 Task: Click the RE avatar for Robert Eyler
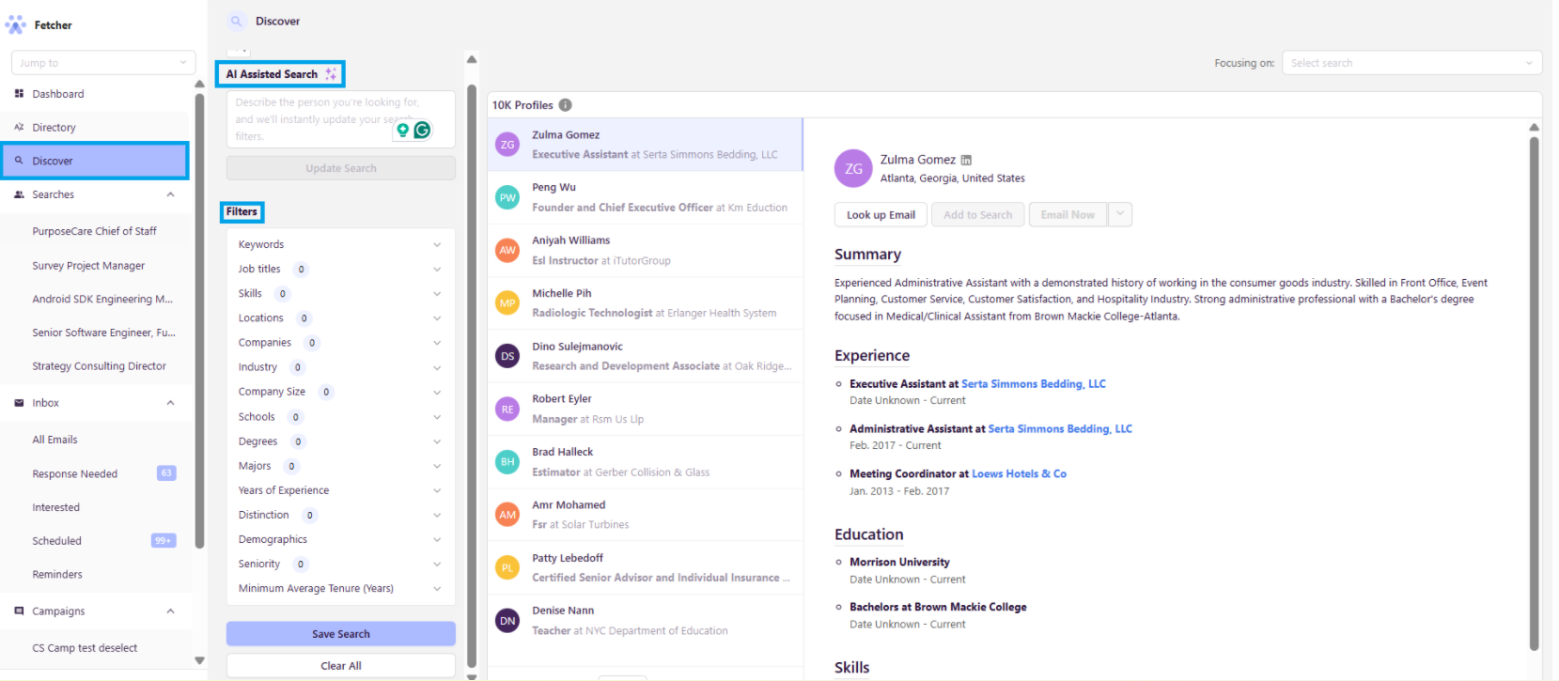(x=507, y=409)
